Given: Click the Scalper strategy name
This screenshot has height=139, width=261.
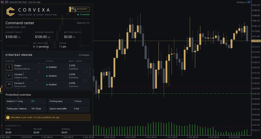Looking at the screenshot, I should (x=18, y=66).
